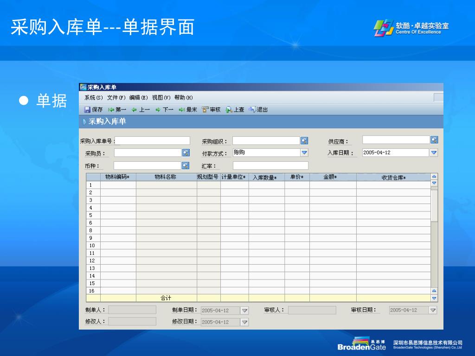Select row number 5 in the table
This screenshot has height=356, width=475.
(x=93, y=215)
